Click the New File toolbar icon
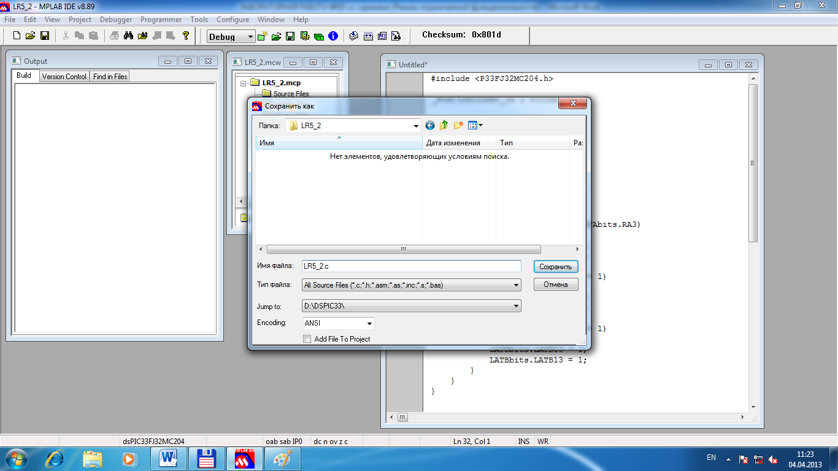This screenshot has width=838, height=471. point(17,36)
